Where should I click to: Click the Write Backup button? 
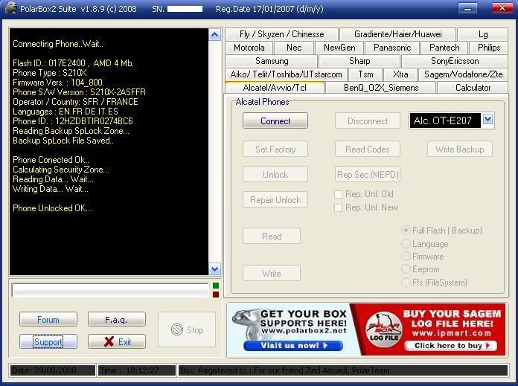pyautogui.click(x=459, y=149)
